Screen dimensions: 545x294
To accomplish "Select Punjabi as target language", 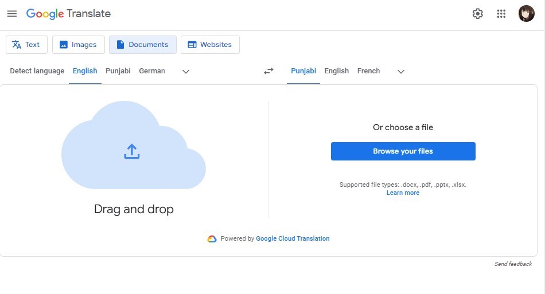I will click(303, 71).
